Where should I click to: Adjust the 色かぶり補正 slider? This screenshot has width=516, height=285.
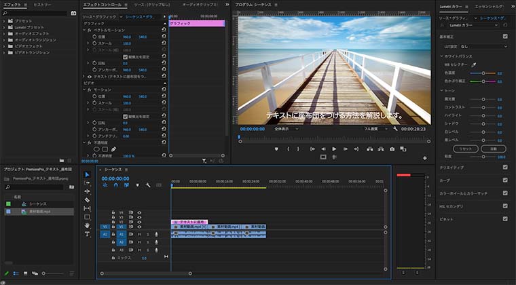coord(483,81)
